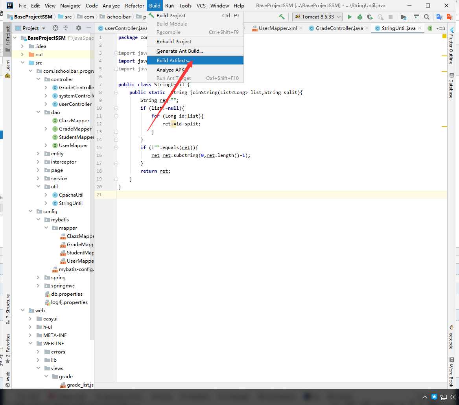Screen dimensions: 459x405
Task: Click the orange translate icon at toolbar end
Action: tap(449, 17)
